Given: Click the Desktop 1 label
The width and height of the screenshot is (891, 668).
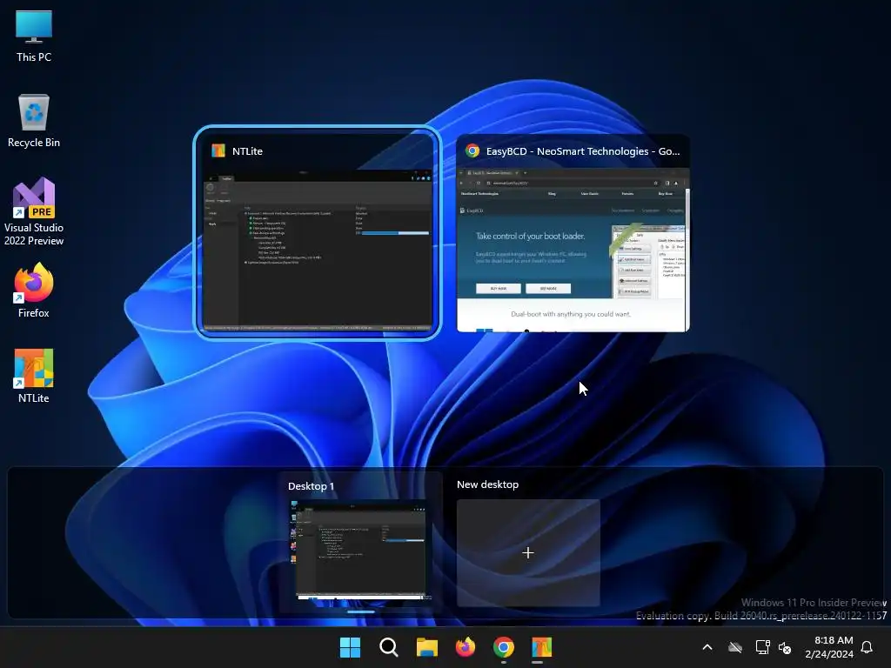Looking at the screenshot, I should [x=311, y=486].
